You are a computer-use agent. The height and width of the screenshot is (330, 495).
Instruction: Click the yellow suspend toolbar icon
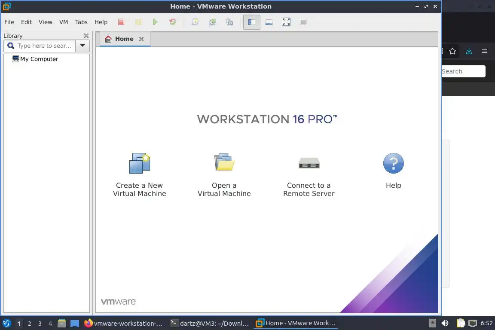tap(138, 22)
